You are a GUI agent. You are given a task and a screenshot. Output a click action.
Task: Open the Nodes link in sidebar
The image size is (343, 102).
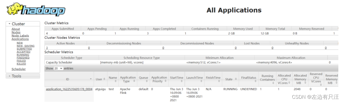point(16,32)
